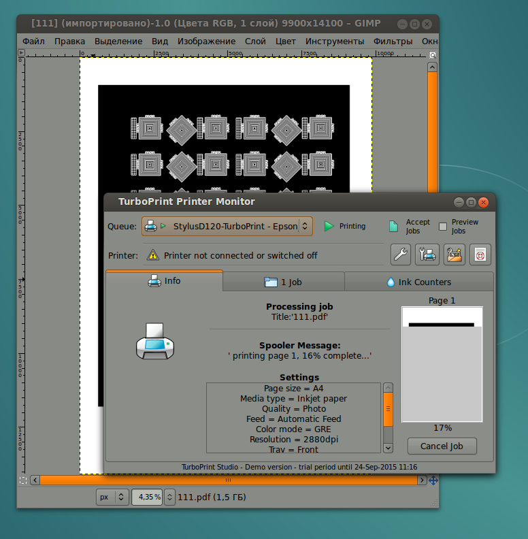Screen dimensions: 528x539
Task: Click the 'Page size = A4' line
Action: tap(293, 389)
